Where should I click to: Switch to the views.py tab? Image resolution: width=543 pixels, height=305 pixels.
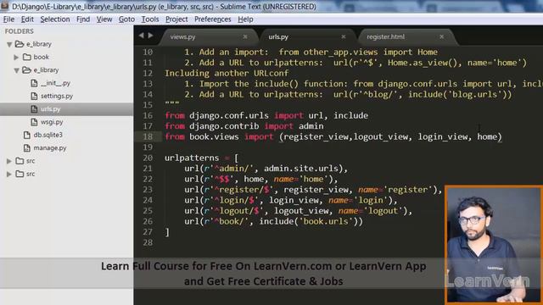183,36
